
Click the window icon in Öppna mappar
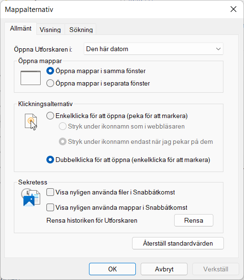point(31,78)
